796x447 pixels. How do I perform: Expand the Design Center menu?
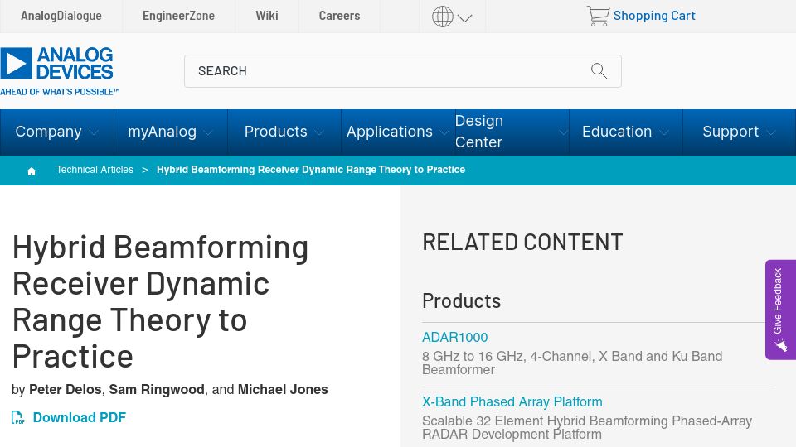(x=512, y=132)
